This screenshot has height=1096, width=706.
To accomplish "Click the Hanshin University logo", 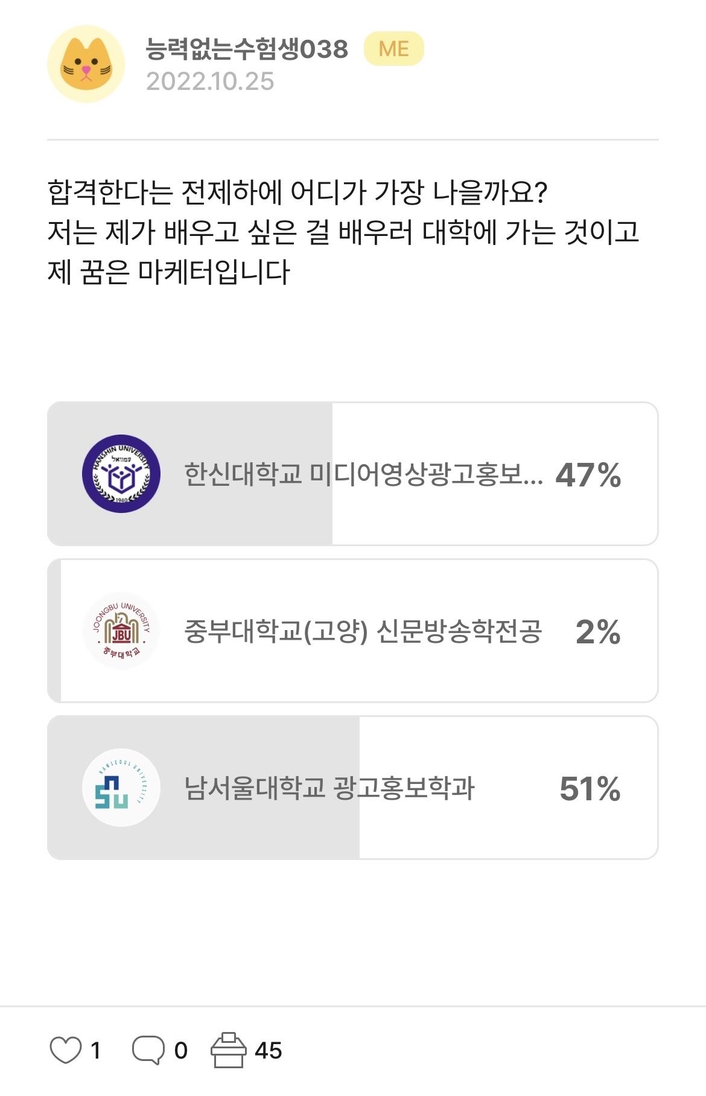I will point(121,474).
